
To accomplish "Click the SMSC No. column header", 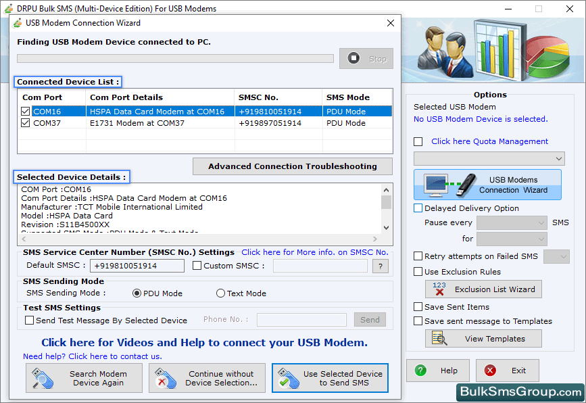I will click(x=278, y=97).
